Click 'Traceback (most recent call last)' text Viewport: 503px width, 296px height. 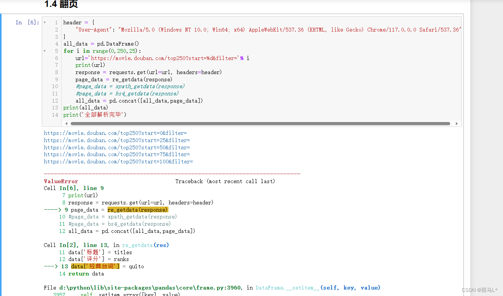(225, 181)
